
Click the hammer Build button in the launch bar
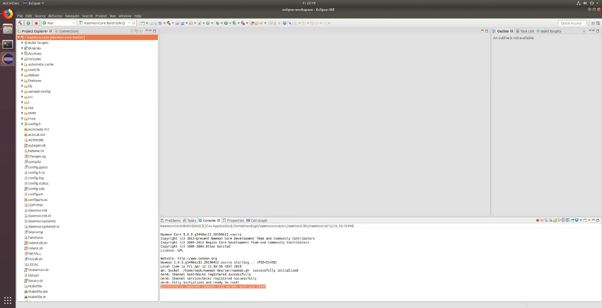(x=20, y=23)
